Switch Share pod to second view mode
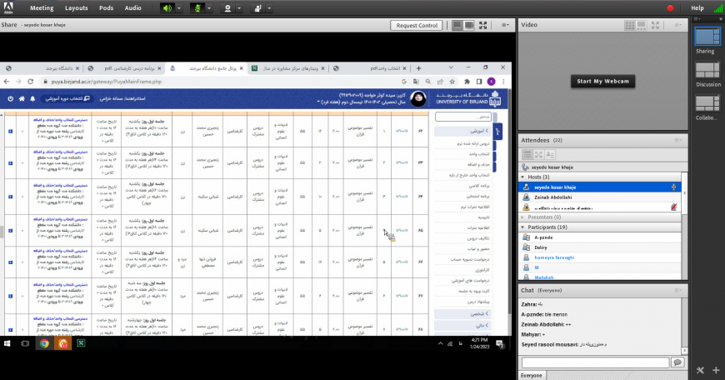725x380 pixels. coord(469,26)
